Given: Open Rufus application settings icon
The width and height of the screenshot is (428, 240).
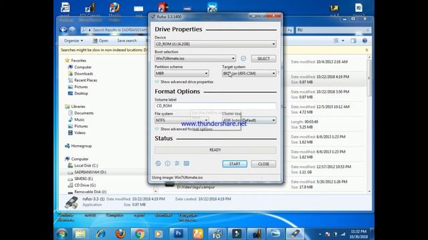Looking at the screenshot, I should [177, 163].
